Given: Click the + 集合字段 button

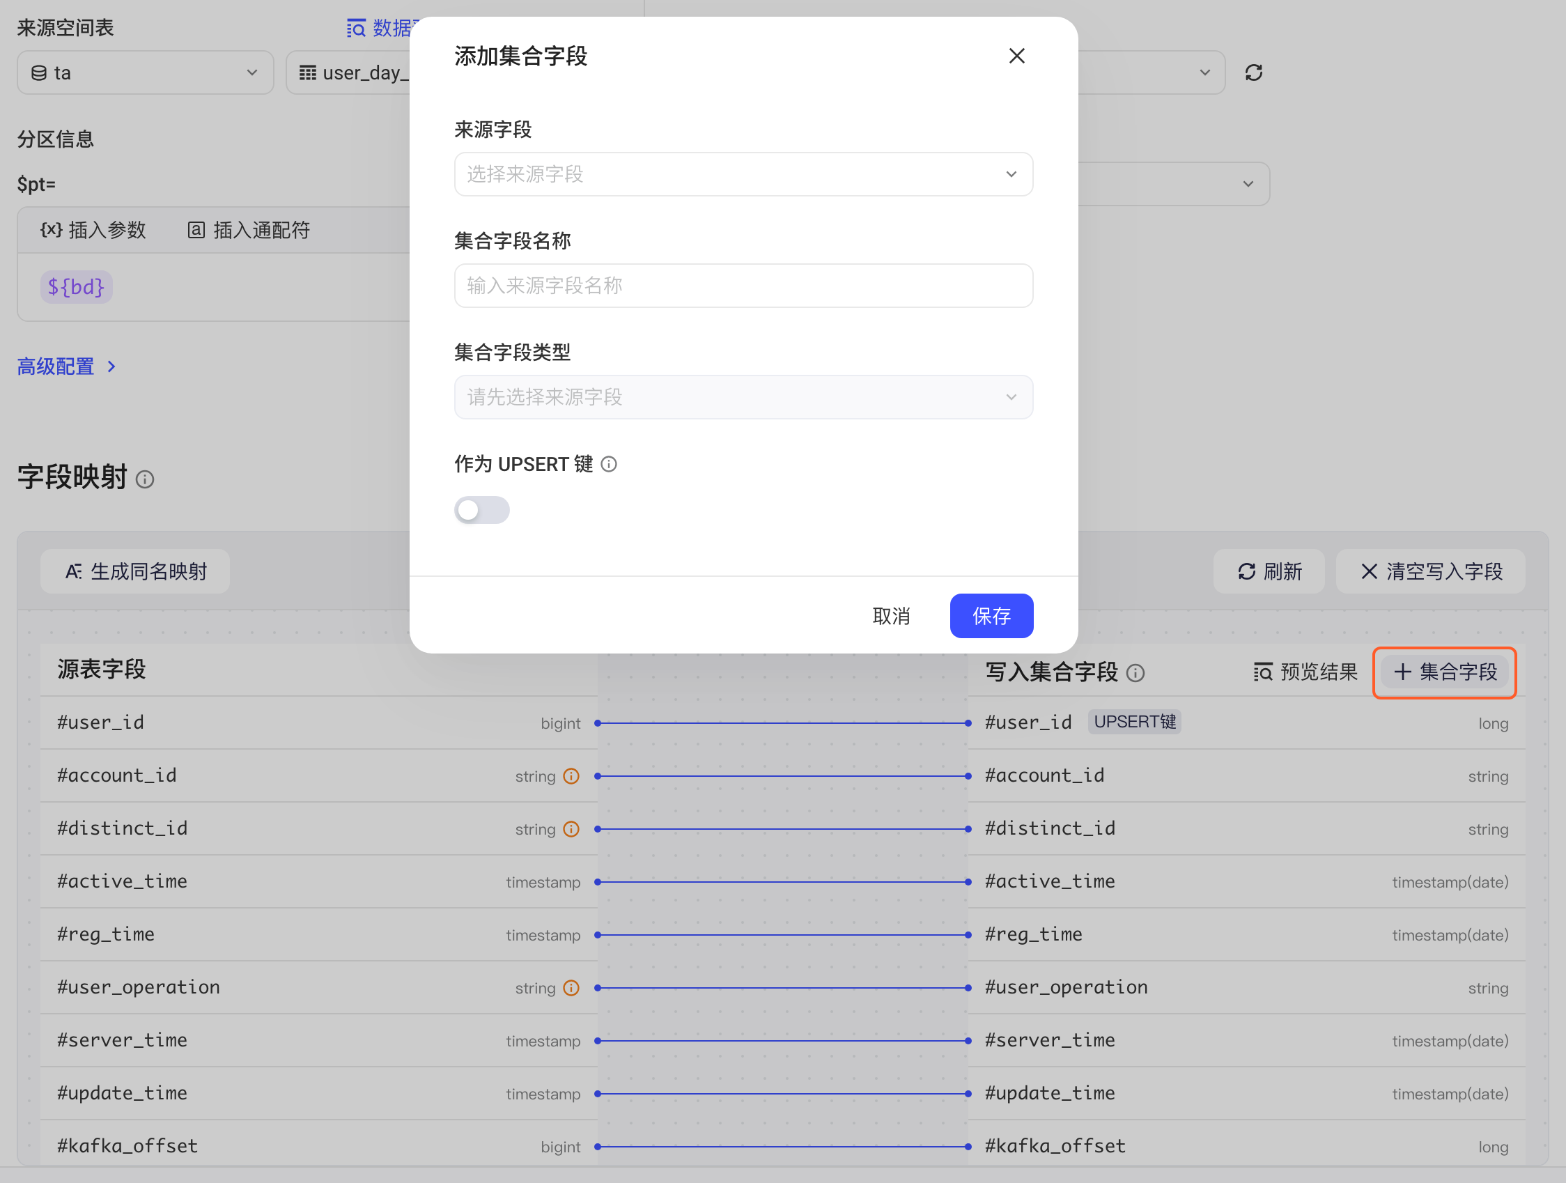Looking at the screenshot, I should tap(1444, 672).
